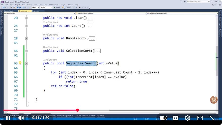Expand the collapsed BubbleSort() method
This screenshot has width=222, height=125.
[x=26, y=38]
